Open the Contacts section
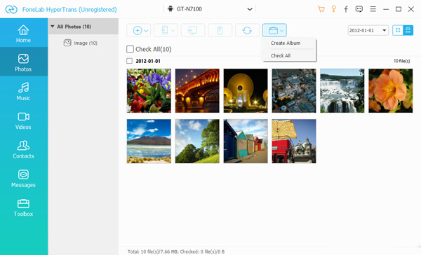 (24, 149)
